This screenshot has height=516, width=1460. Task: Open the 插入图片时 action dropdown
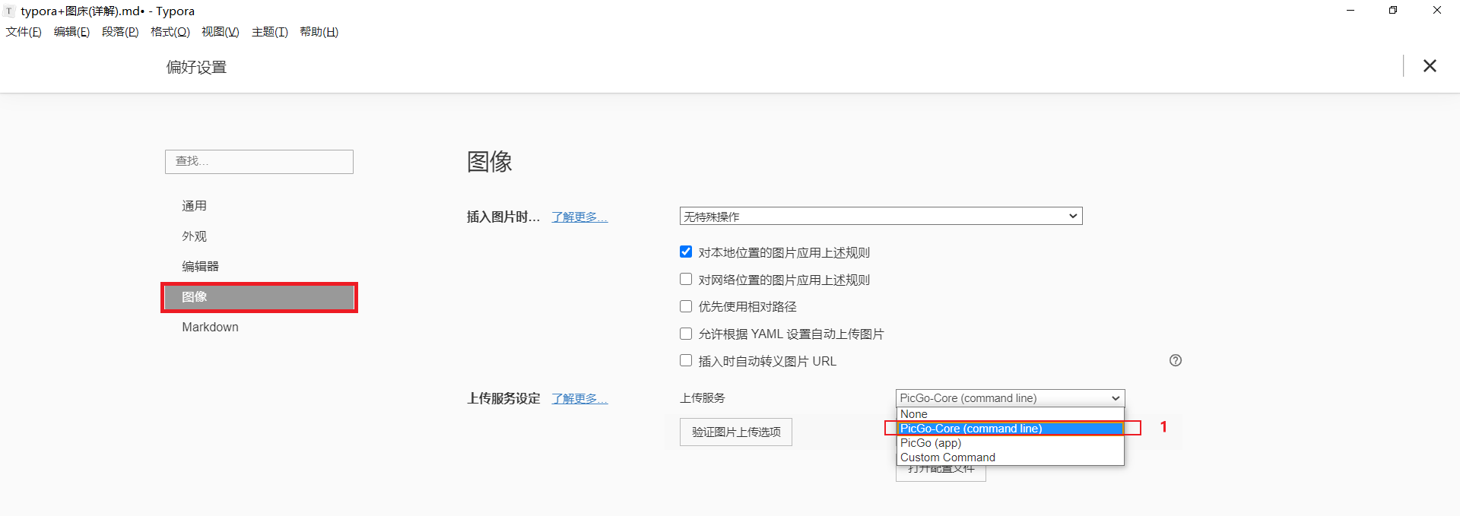click(x=881, y=216)
